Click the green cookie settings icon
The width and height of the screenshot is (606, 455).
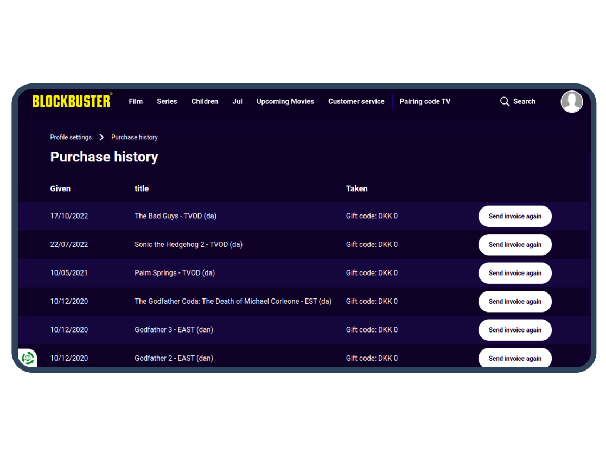(28, 358)
